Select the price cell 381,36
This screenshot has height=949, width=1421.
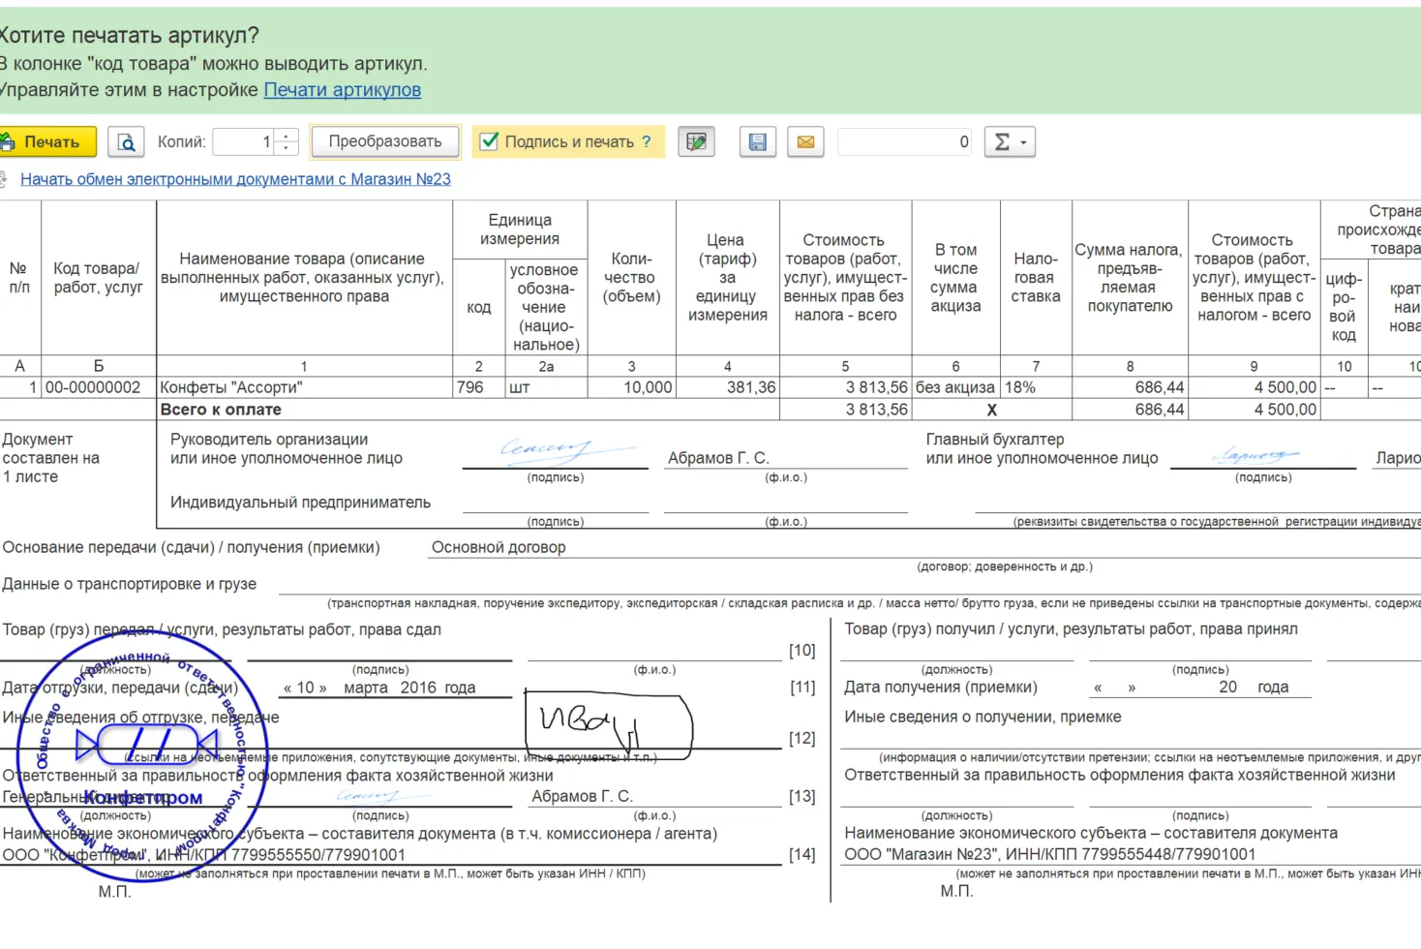click(x=727, y=387)
